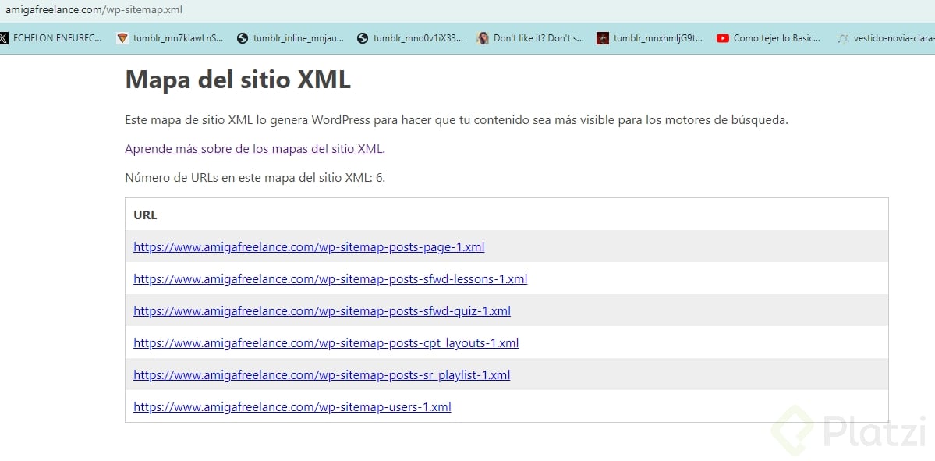Open the vestido-novia-clara bookmark
Screen dimensions: 935x461
[x=886, y=38]
